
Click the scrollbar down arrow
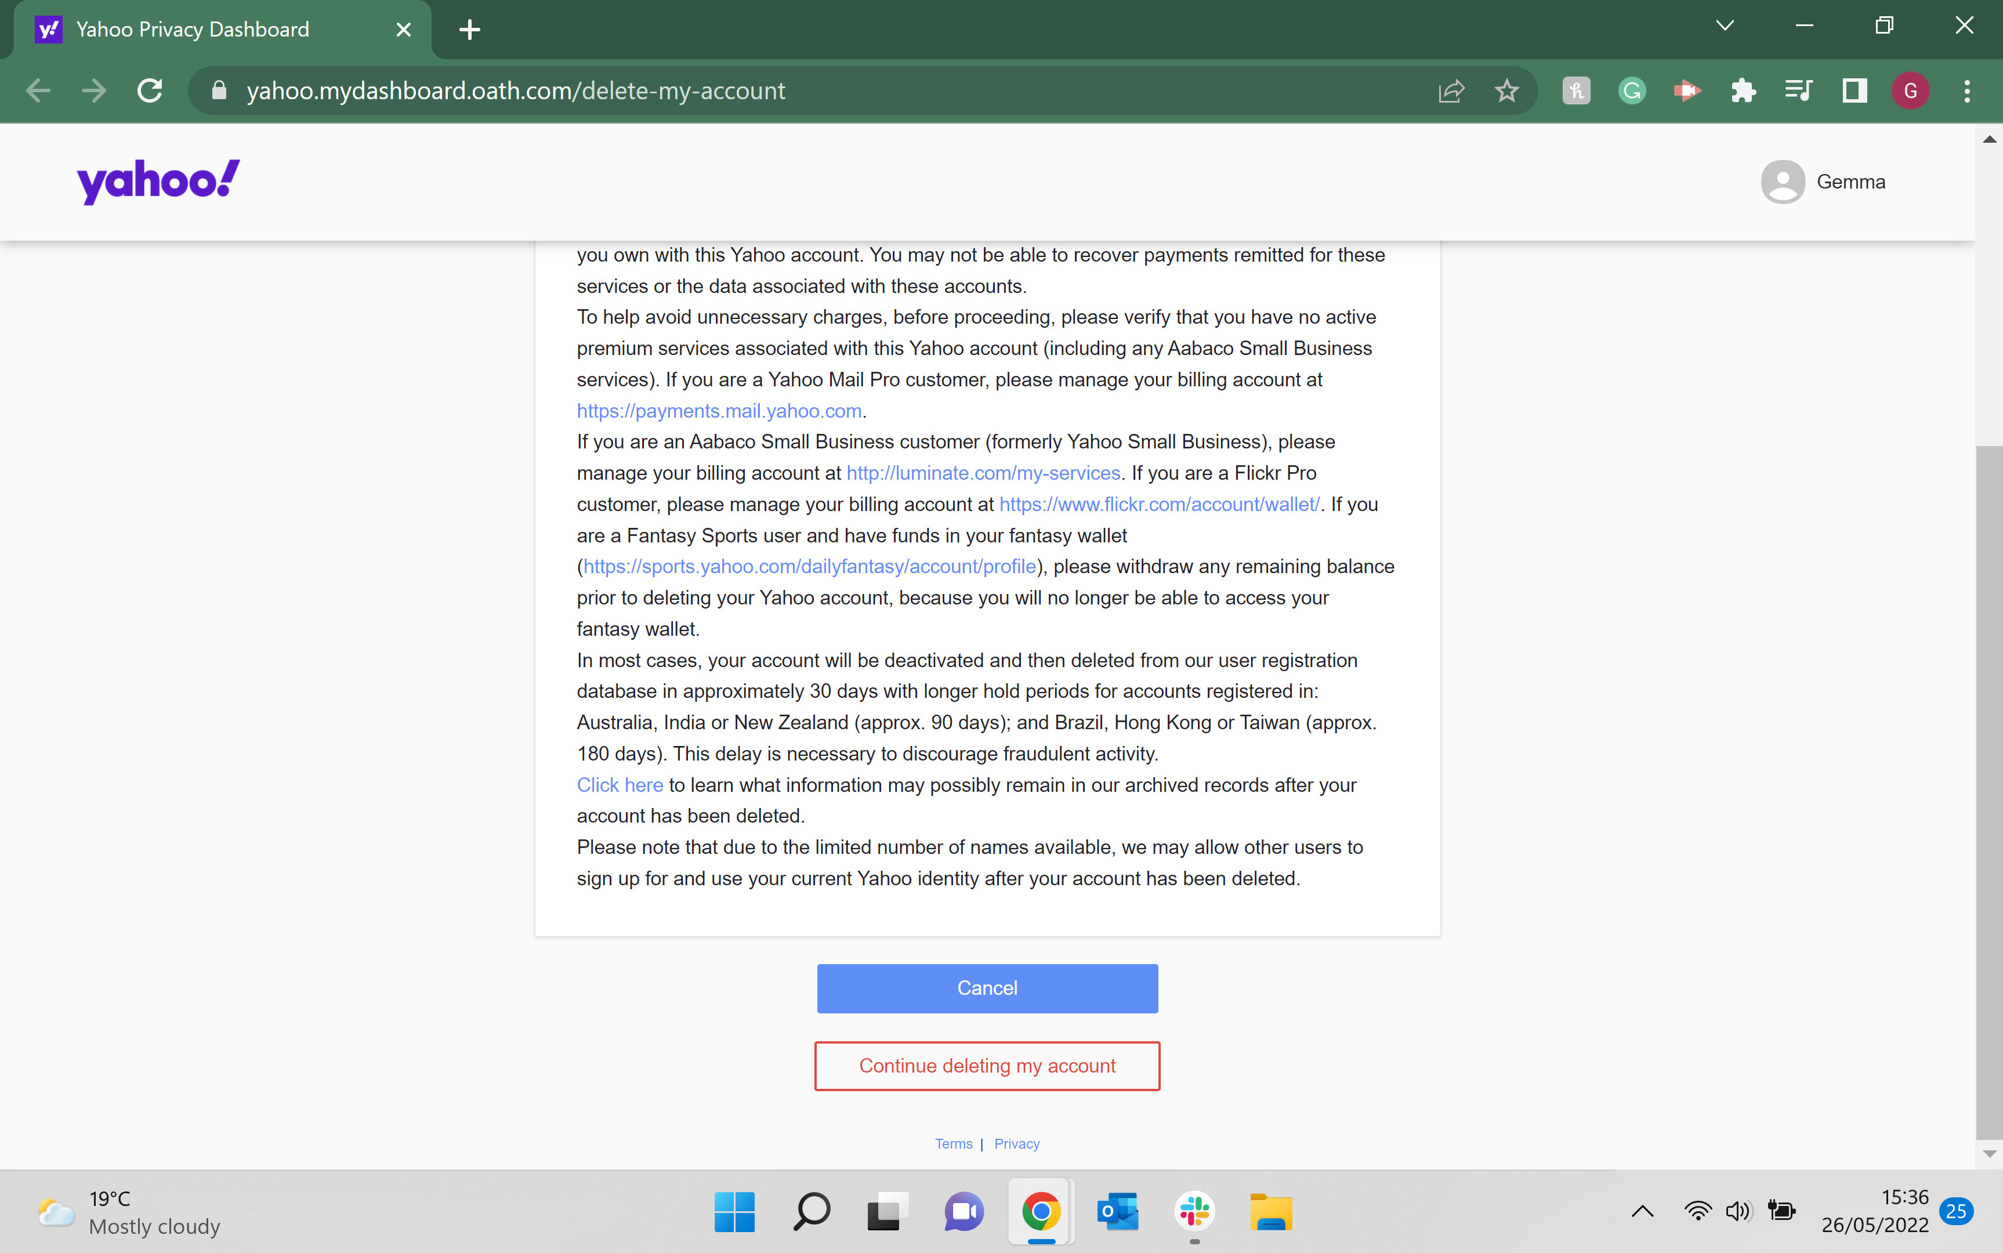click(1989, 1154)
